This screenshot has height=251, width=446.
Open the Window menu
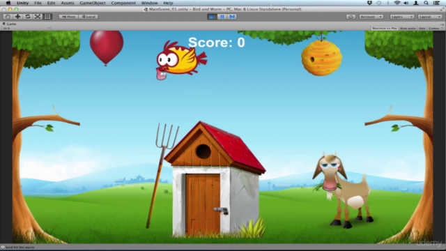pyautogui.click(x=150, y=3)
